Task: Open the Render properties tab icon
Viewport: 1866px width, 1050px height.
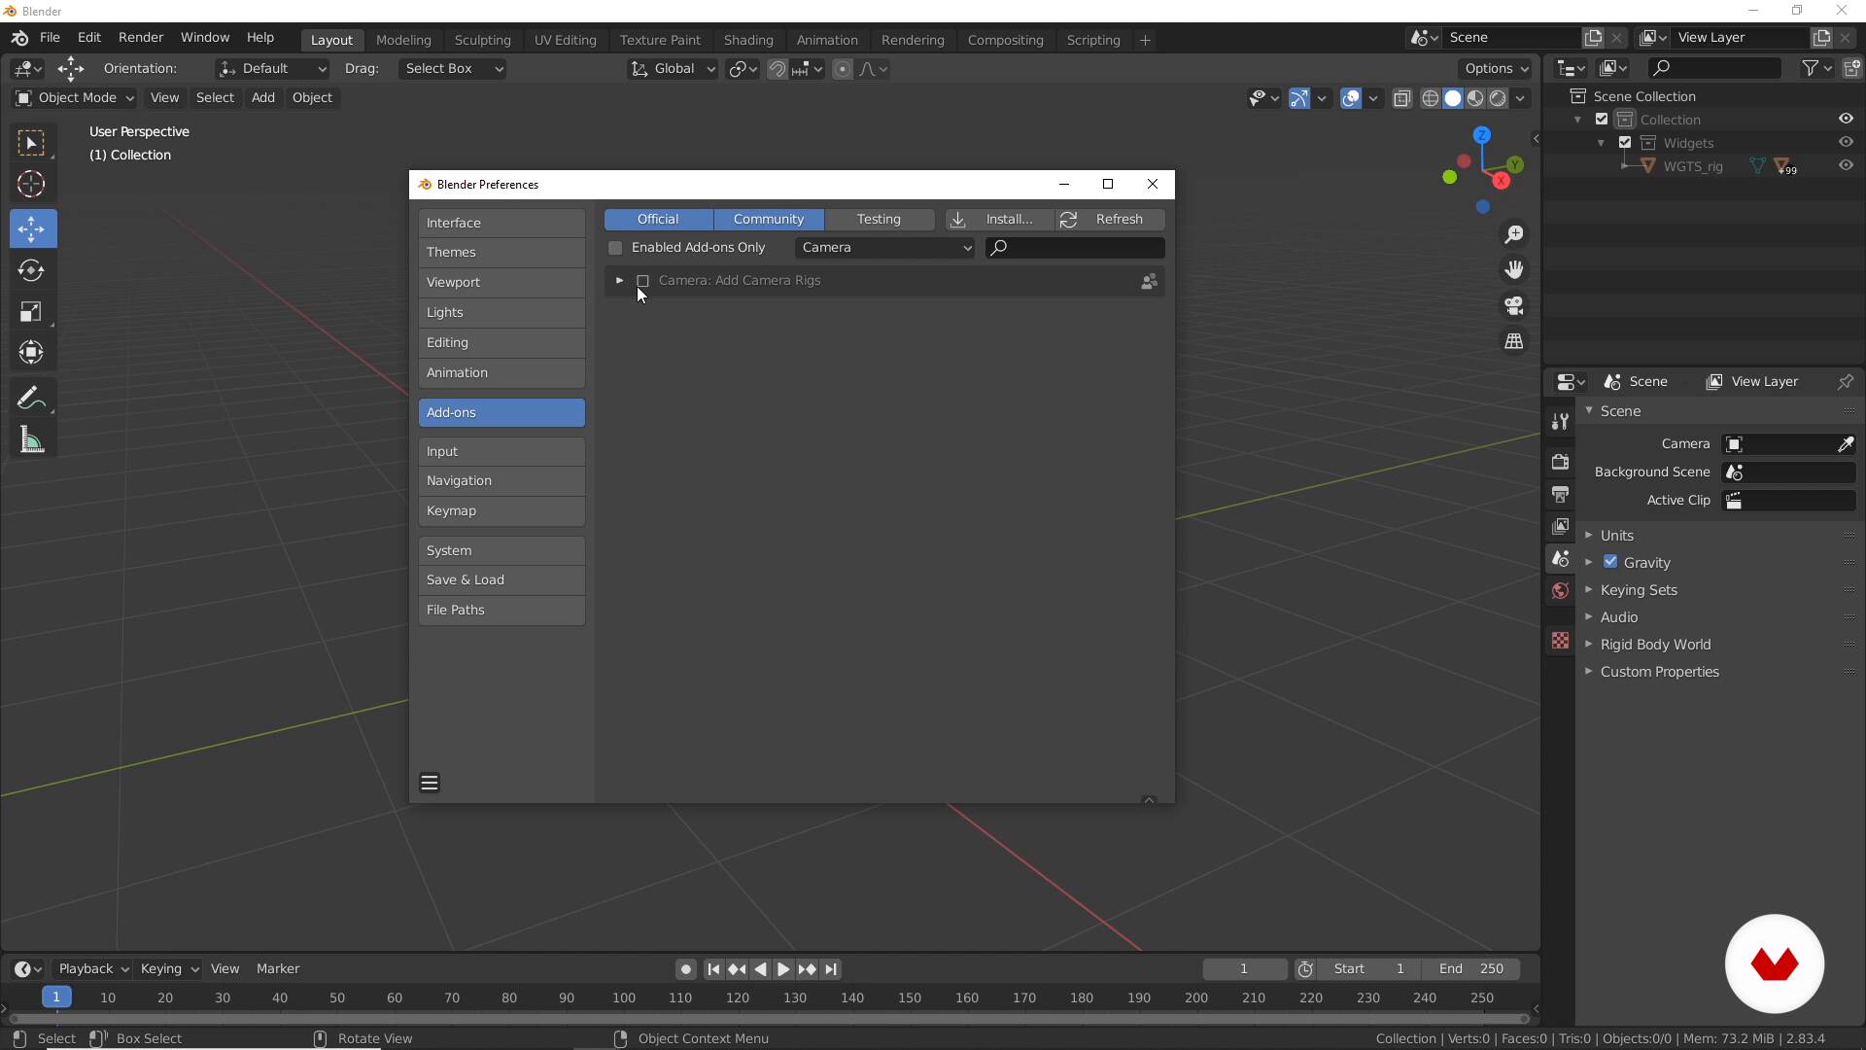Action: pyautogui.click(x=1560, y=462)
